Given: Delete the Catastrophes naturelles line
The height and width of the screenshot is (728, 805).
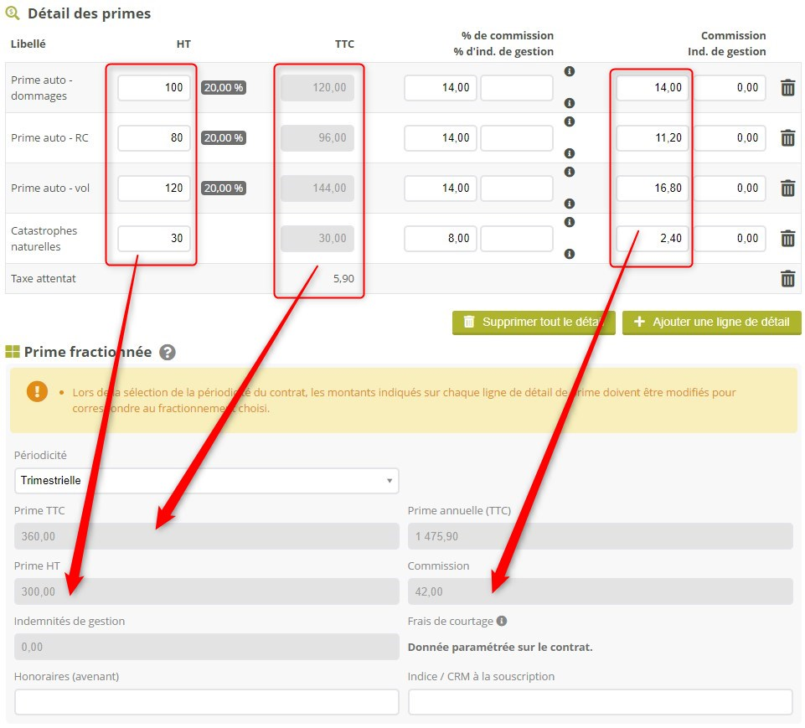Looking at the screenshot, I should 787,239.
